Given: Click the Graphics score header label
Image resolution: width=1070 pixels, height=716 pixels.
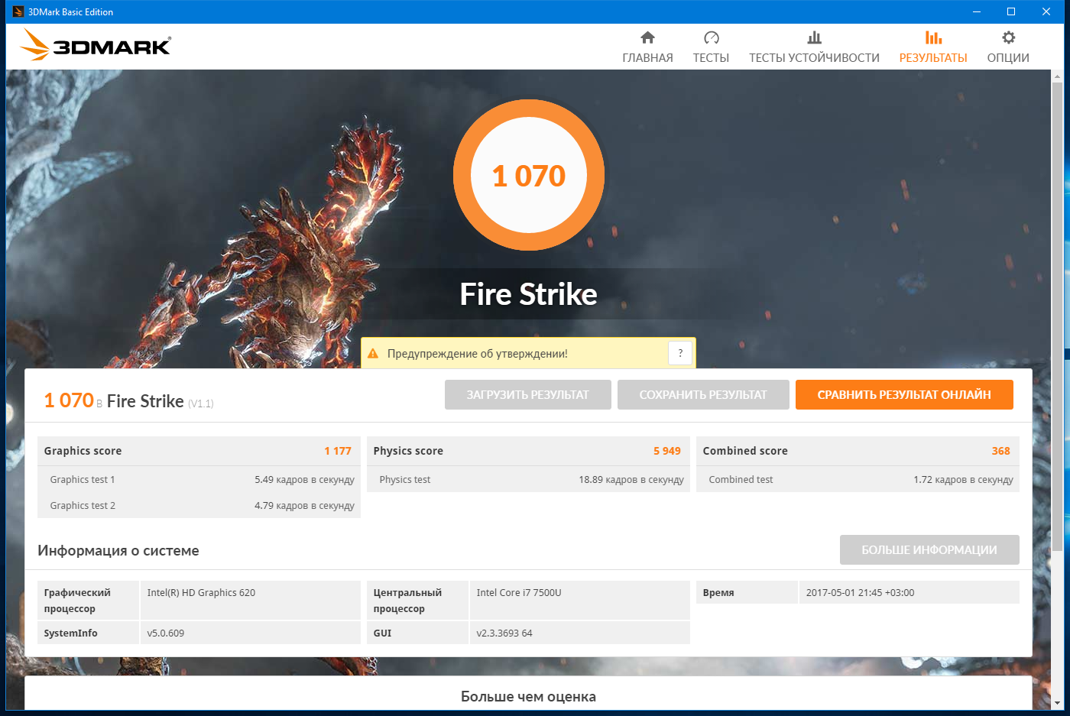Looking at the screenshot, I should [83, 451].
